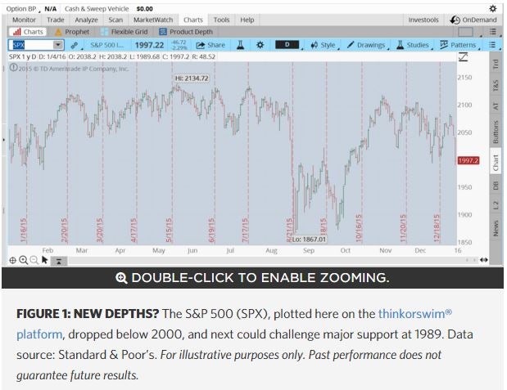Open the Patterns menu

pyautogui.click(x=458, y=45)
